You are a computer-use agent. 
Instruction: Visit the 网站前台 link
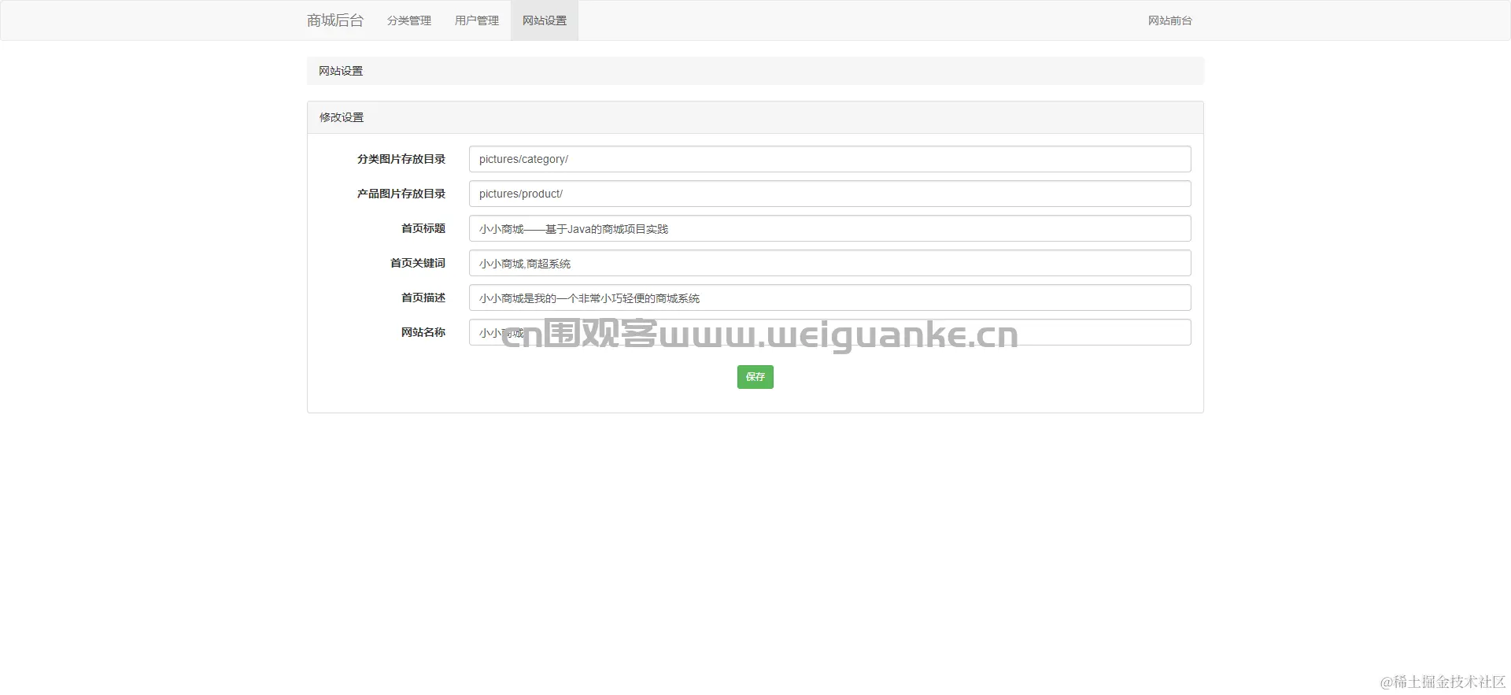coord(1170,20)
